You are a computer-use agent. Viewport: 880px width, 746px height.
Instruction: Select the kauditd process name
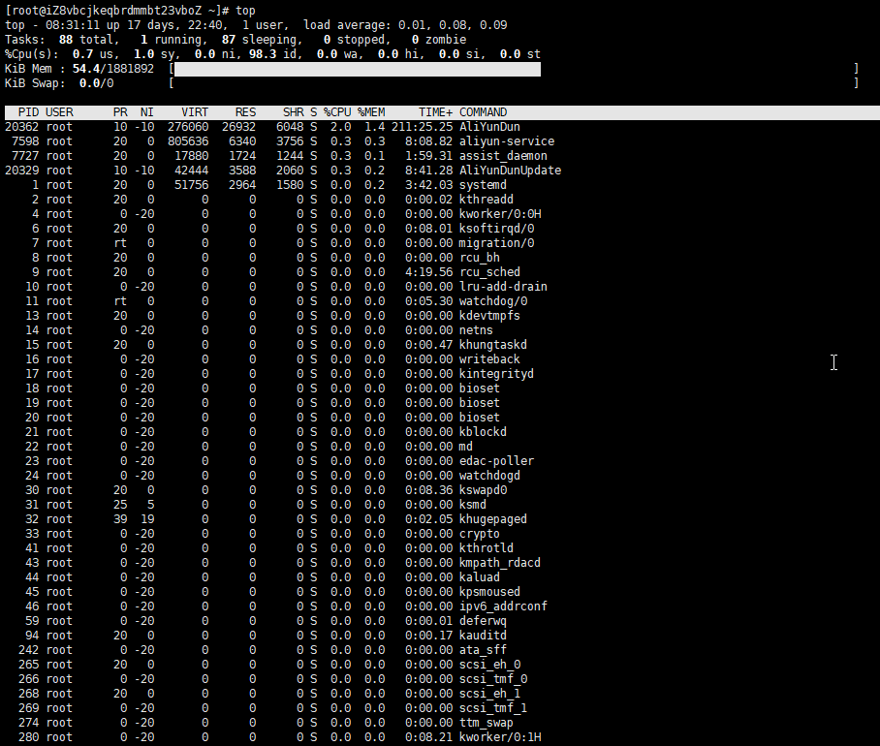coord(483,636)
